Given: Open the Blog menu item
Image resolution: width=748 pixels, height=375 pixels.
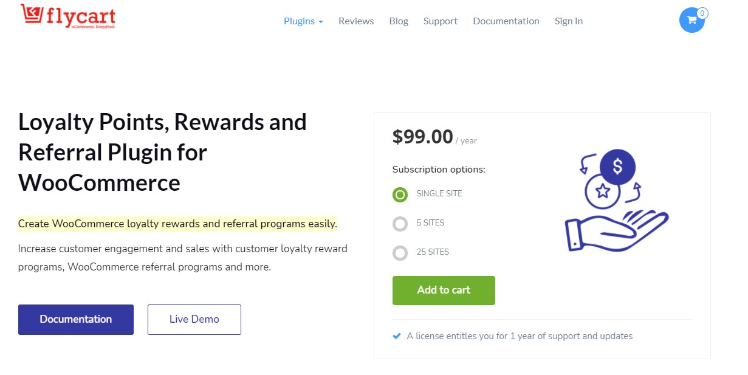Looking at the screenshot, I should (399, 21).
